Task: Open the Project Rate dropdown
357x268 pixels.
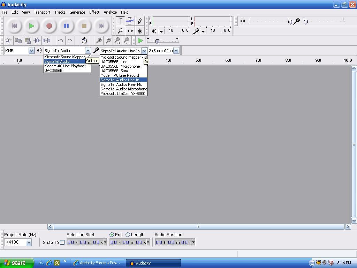Action: [28, 242]
